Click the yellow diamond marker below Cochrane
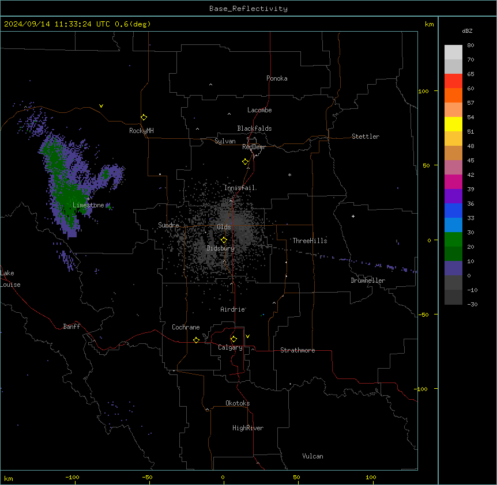497x485 pixels. pos(196,340)
